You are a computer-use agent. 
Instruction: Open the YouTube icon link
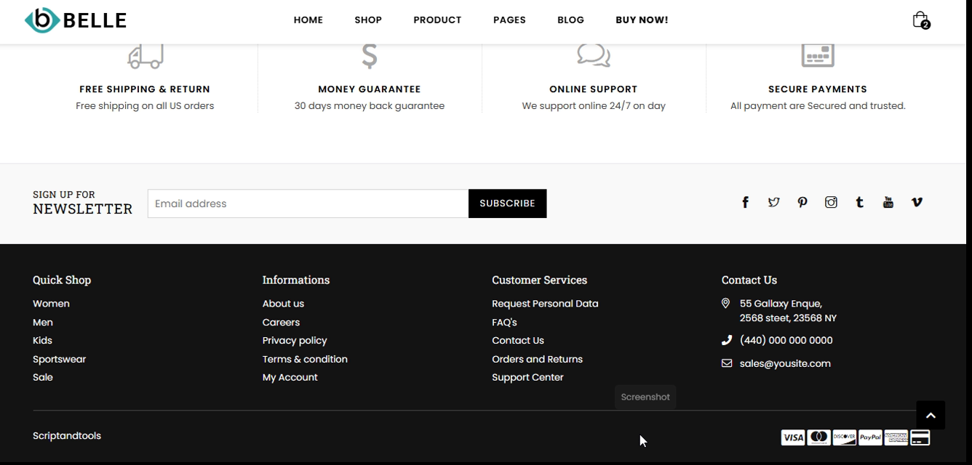[888, 203]
